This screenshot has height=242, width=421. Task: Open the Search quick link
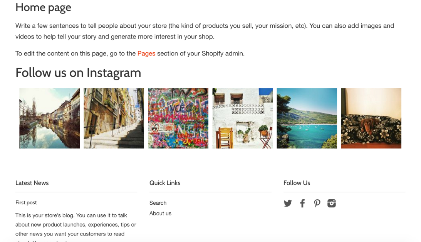(x=158, y=203)
